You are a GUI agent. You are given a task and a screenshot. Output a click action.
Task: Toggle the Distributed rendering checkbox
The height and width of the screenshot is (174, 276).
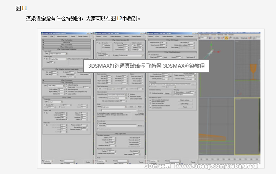coord(150,93)
